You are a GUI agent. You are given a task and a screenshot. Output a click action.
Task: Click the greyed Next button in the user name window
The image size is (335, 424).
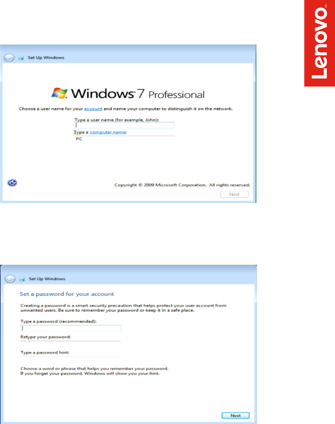click(x=235, y=195)
